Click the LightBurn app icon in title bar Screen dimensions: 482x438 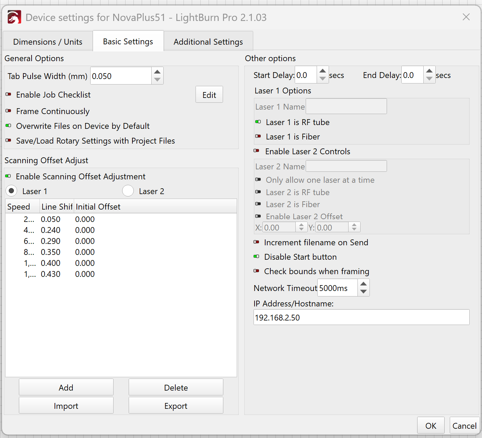pyautogui.click(x=14, y=17)
